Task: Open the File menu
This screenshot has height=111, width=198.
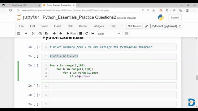Action: (21, 26)
